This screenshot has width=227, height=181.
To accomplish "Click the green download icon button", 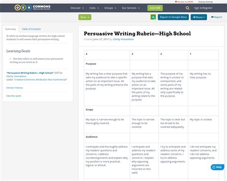I will click(153, 17).
